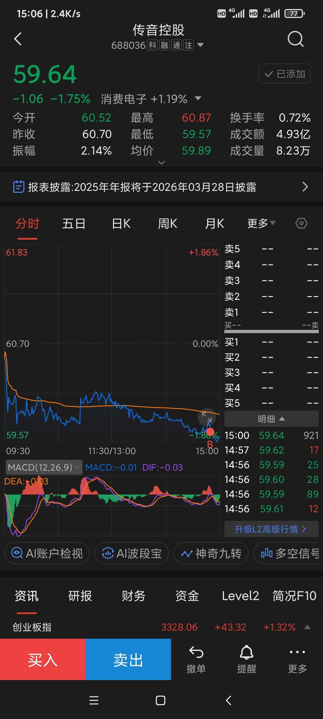
Task: Switch to 研报 tab
Action: pyautogui.click(x=80, y=596)
